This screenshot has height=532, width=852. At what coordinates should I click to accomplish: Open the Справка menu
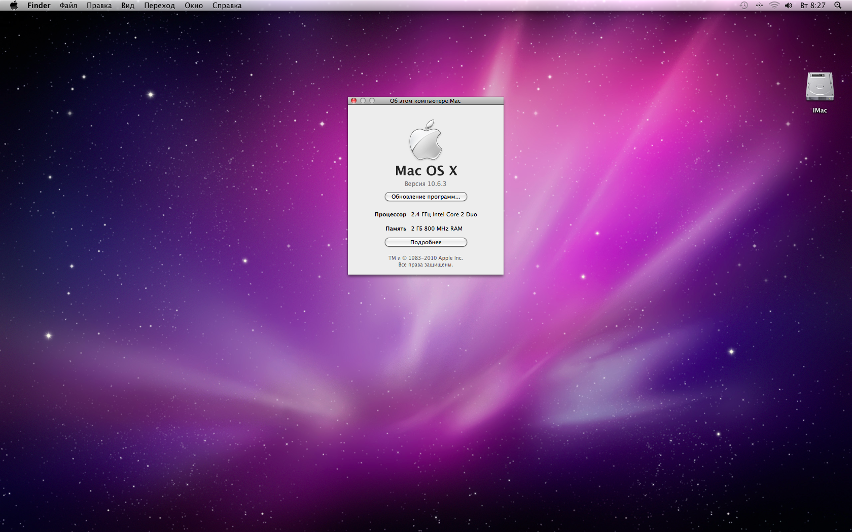point(227,6)
